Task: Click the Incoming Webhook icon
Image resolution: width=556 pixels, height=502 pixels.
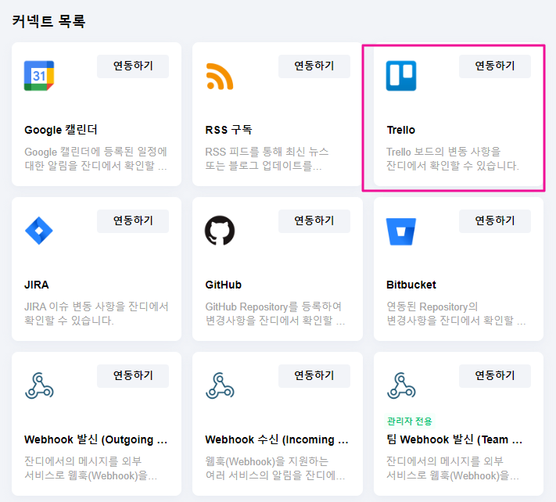Action: [x=220, y=385]
